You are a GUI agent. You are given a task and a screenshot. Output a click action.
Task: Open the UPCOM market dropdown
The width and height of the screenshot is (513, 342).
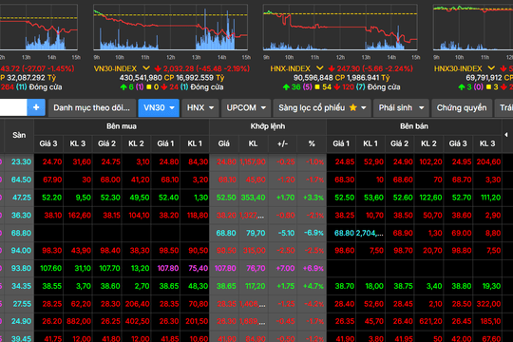(246, 107)
